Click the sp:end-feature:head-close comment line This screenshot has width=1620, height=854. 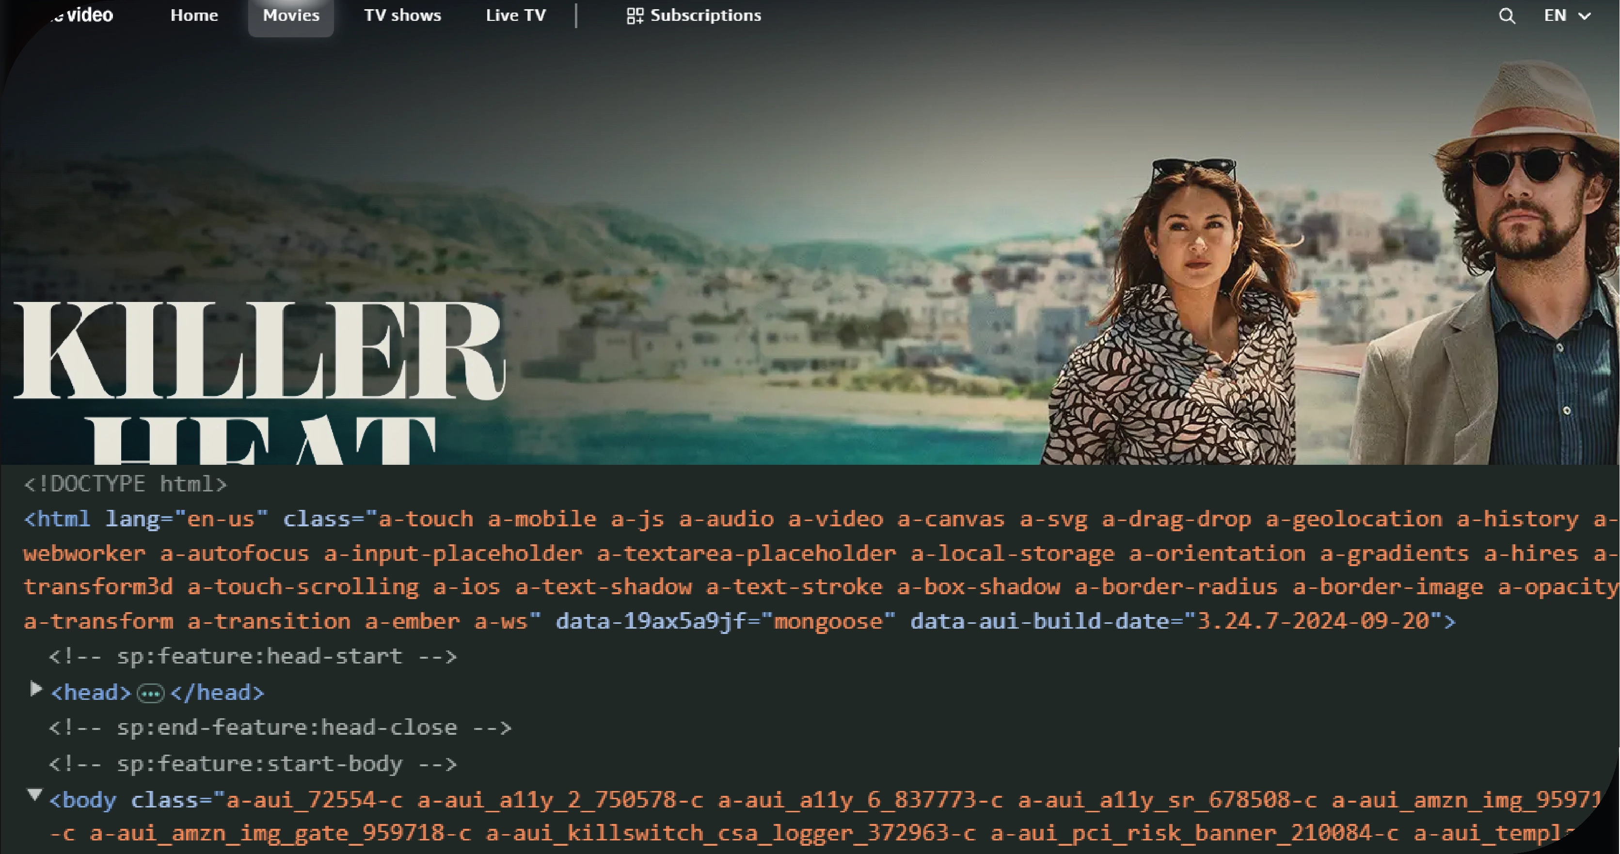tap(280, 727)
